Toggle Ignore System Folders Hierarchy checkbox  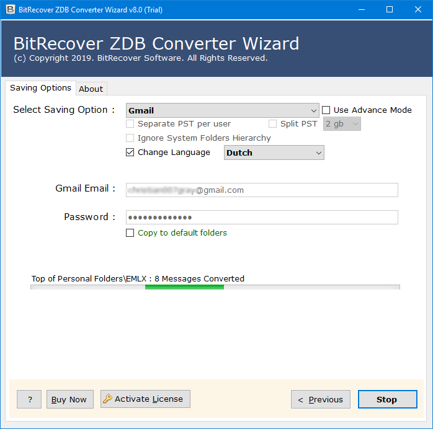point(130,138)
